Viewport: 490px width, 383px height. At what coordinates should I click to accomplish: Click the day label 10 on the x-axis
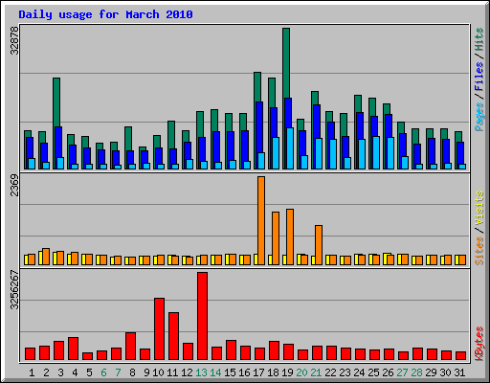tap(158, 372)
